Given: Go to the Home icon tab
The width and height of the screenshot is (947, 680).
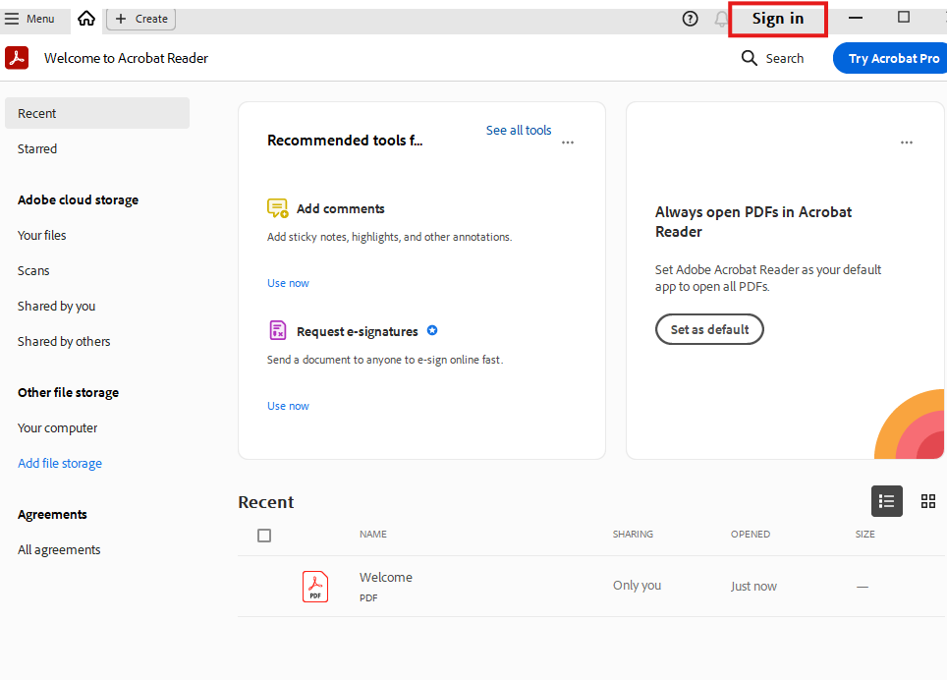Looking at the screenshot, I should [86, 19].
